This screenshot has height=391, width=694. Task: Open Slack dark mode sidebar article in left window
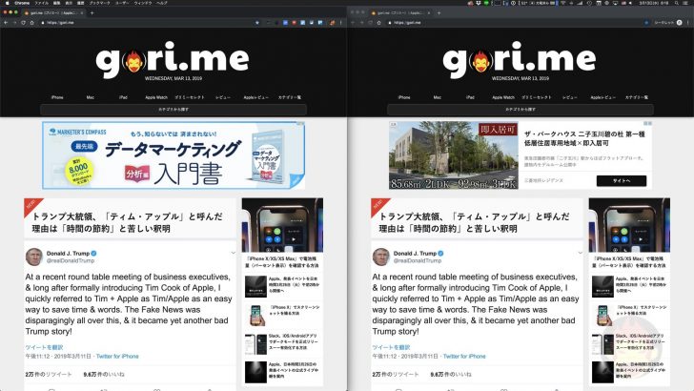point(282,343)
